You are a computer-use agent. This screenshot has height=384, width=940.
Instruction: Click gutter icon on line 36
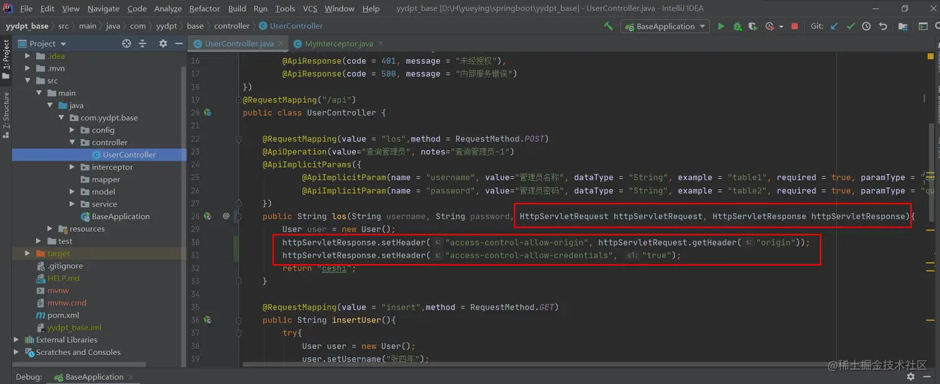[x=208, y=320]
